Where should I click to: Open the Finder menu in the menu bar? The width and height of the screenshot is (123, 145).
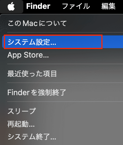pos(38,6)
